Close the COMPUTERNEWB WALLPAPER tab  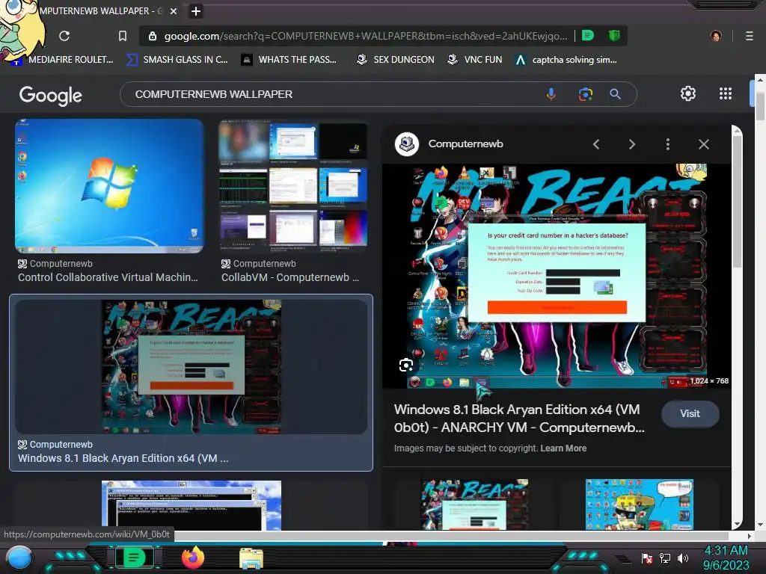[x=174, y=10]
